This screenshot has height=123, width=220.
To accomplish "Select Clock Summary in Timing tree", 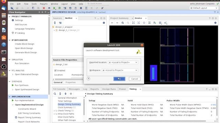I will (x=67, y=108).
